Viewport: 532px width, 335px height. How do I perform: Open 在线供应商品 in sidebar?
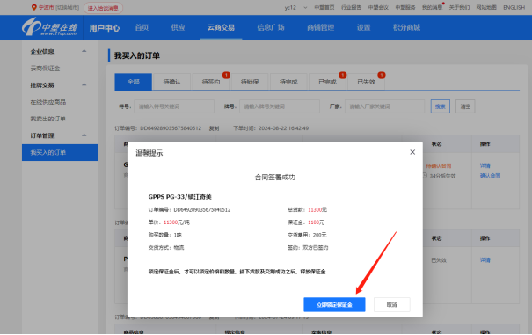coord(48,102)
